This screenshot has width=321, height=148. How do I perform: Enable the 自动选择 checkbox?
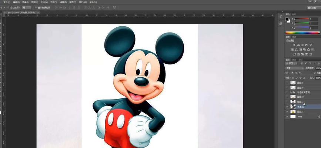(8, 7)
